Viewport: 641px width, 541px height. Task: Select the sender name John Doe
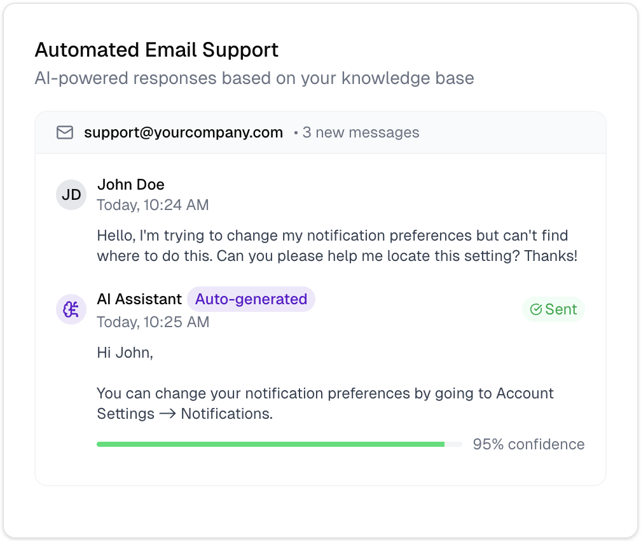[x=131, y=185]
